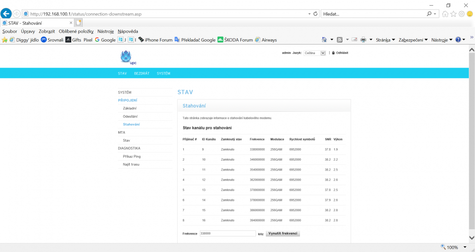Open the Zoom level 100% control
This screenshot has height=252, width=475.
coord(451,247)
